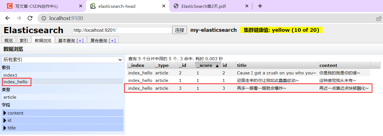
Task: Sort by the _index column header
Action: (x=140, y=65)
